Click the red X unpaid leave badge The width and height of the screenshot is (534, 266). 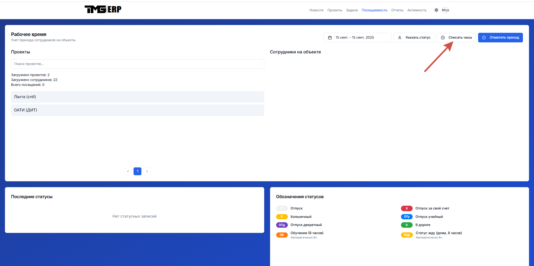pyautogui.click(x=407, y=209)
